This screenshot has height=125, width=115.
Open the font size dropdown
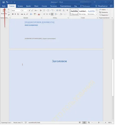(27, 11)
